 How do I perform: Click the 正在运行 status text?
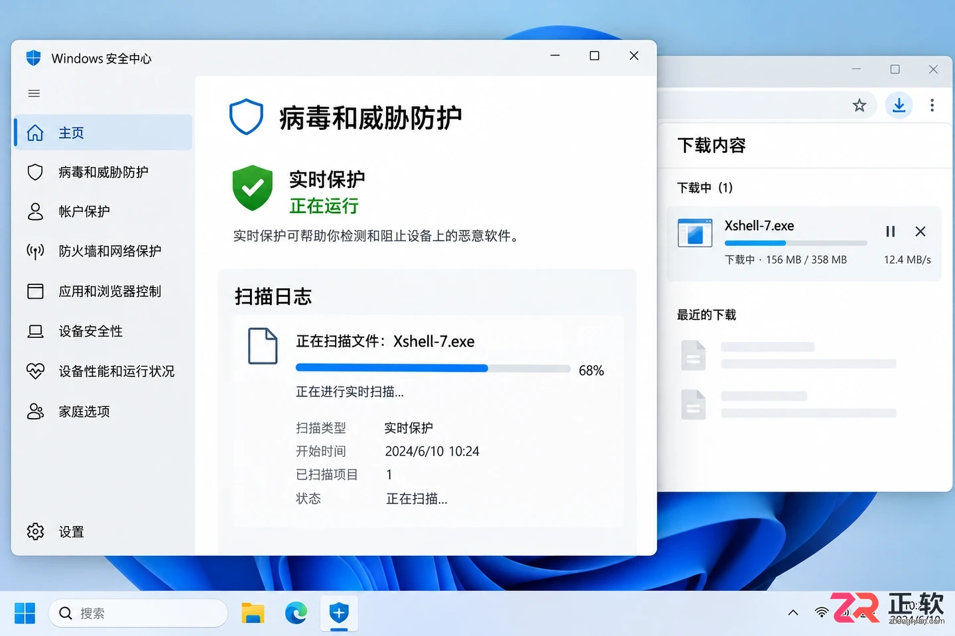(x=324, y=206)
